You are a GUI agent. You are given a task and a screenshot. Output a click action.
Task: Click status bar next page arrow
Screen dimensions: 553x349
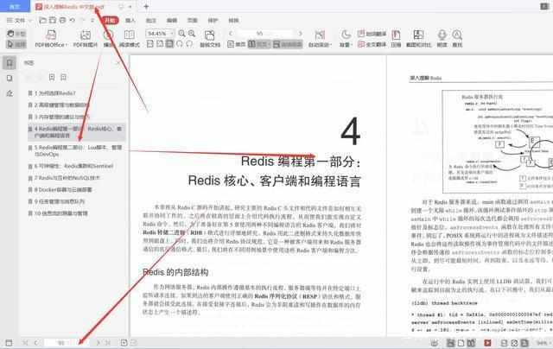[98, 343]
